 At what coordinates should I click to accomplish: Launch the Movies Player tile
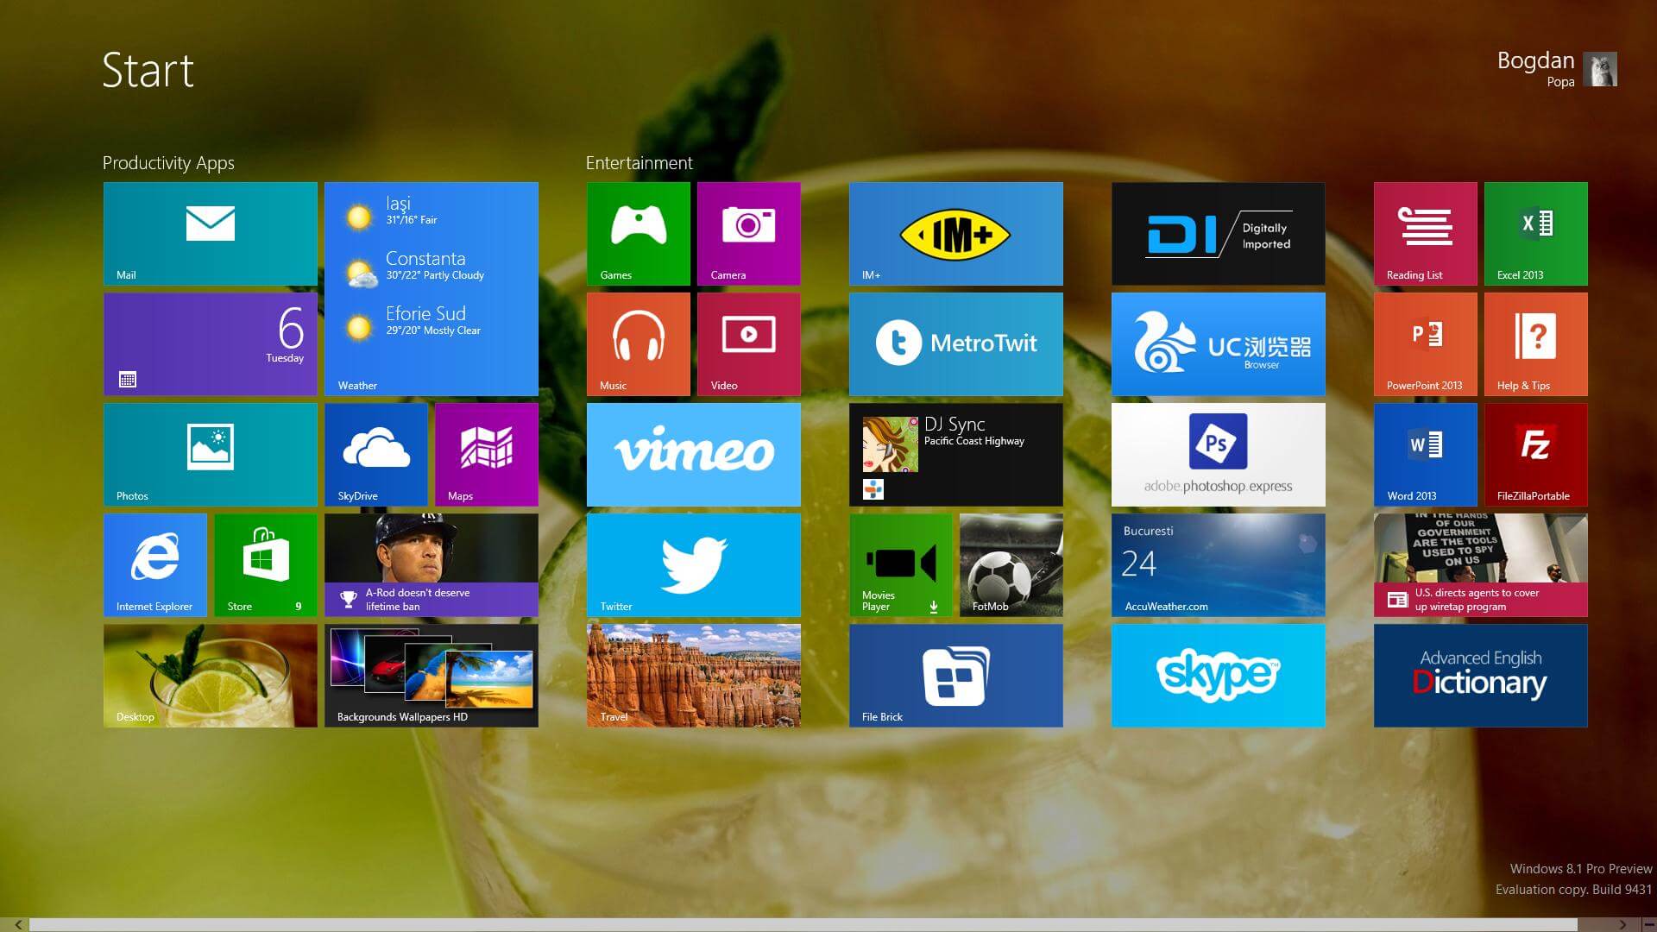point(901,565)
